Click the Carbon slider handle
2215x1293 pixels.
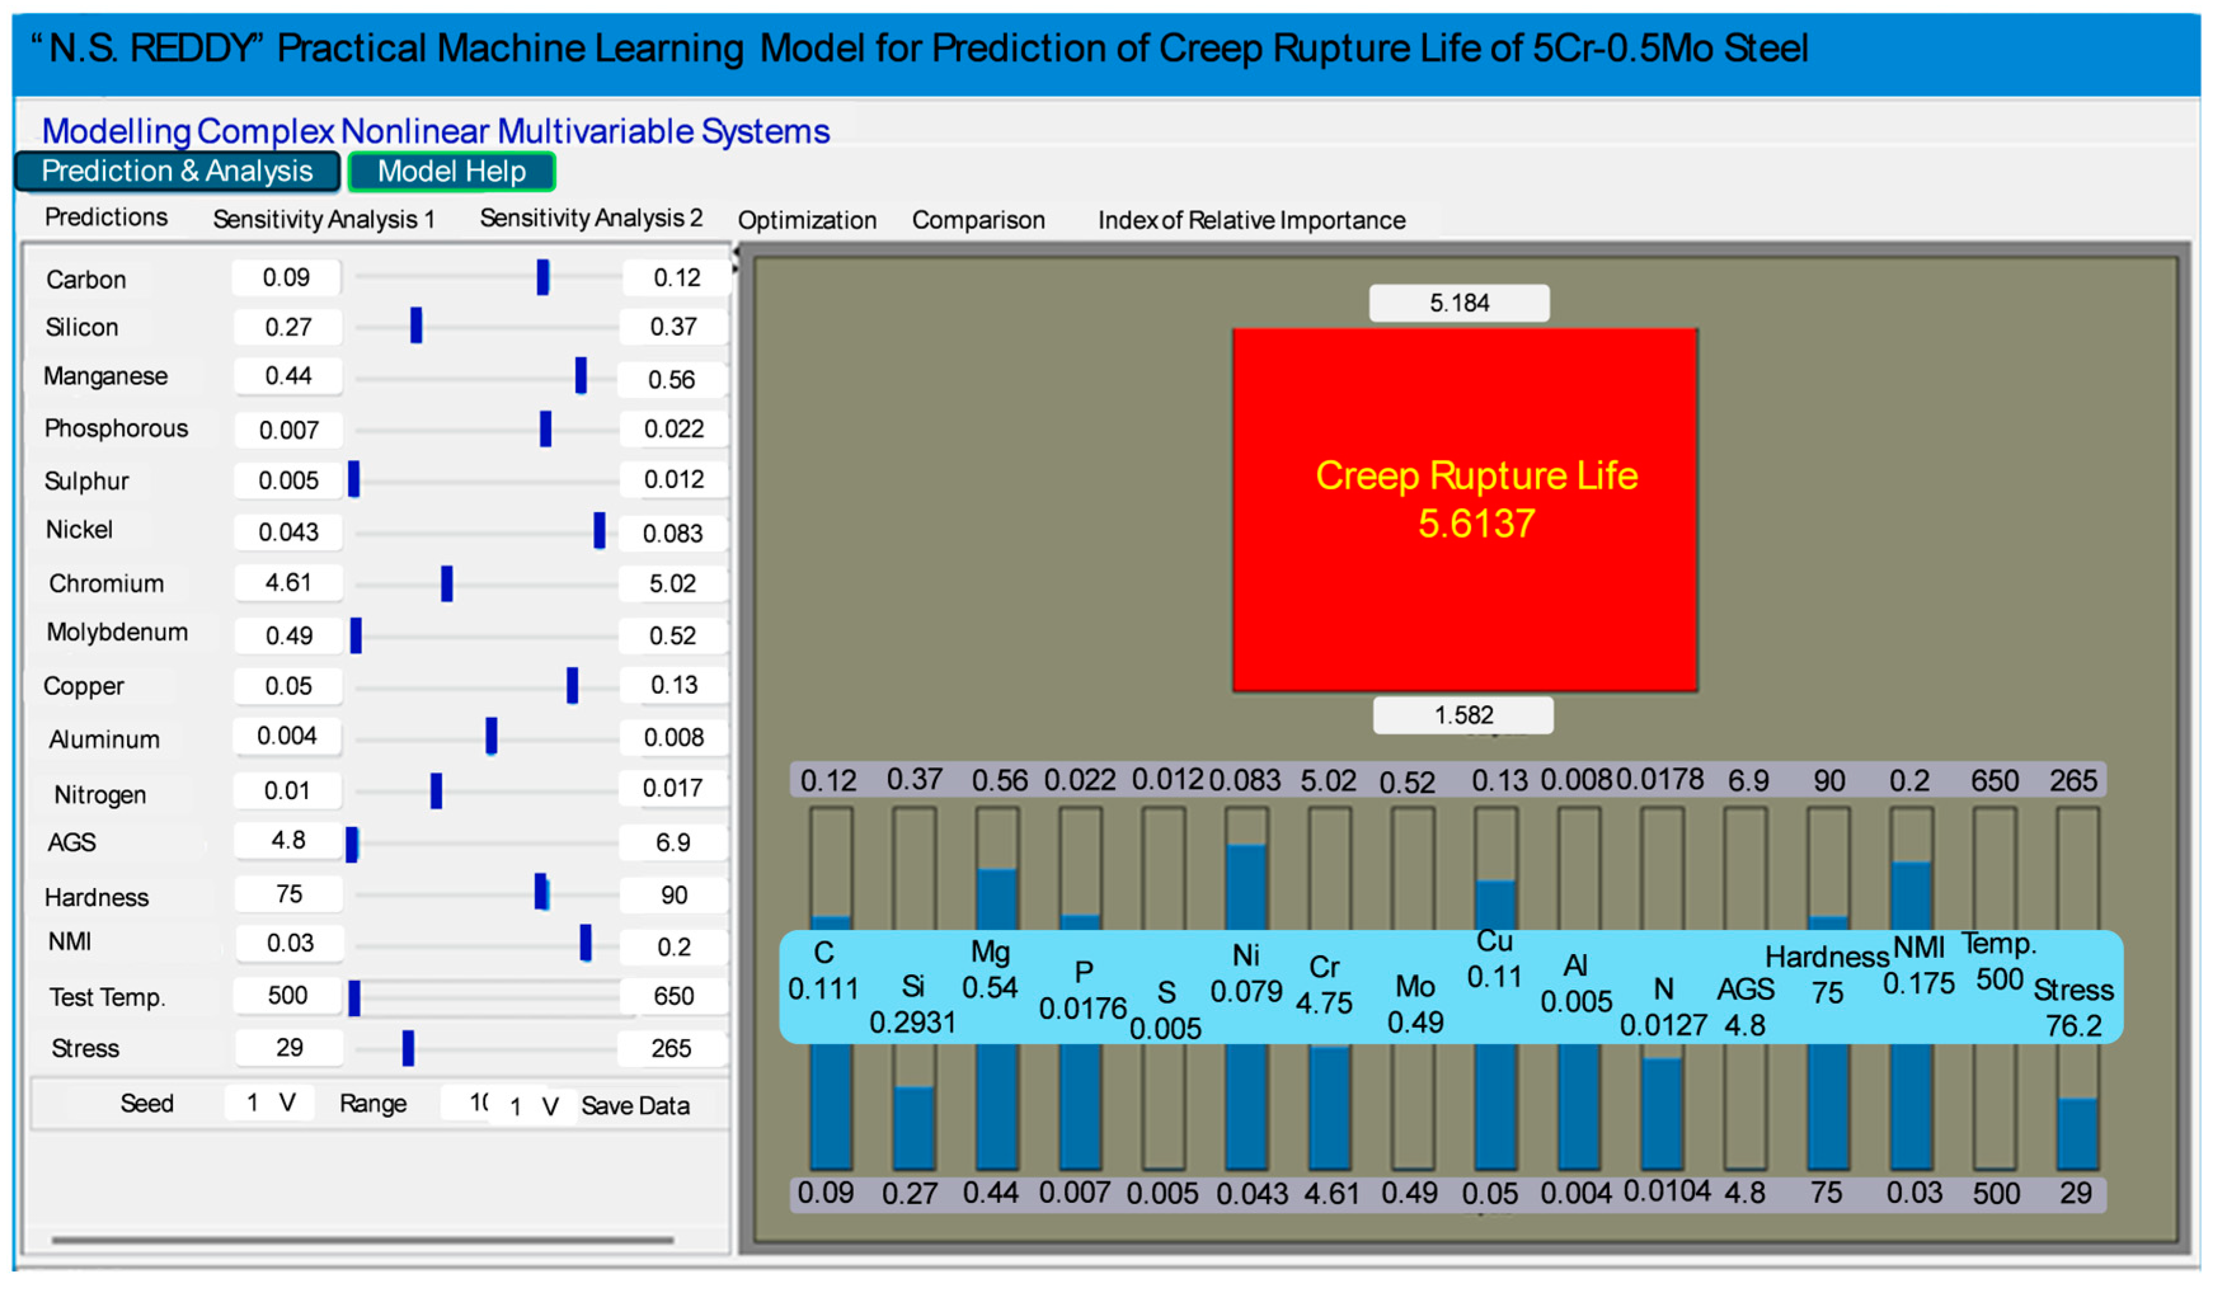point(542,277)
